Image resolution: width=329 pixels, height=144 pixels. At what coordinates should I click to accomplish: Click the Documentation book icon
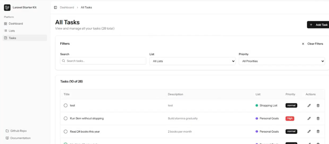point(7,138)
